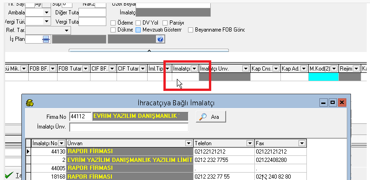Image resolution: width=370 pixels, height=180 pixels.
Task: Open İmalatçı column filter dropdown
Action: coord(194,69)
